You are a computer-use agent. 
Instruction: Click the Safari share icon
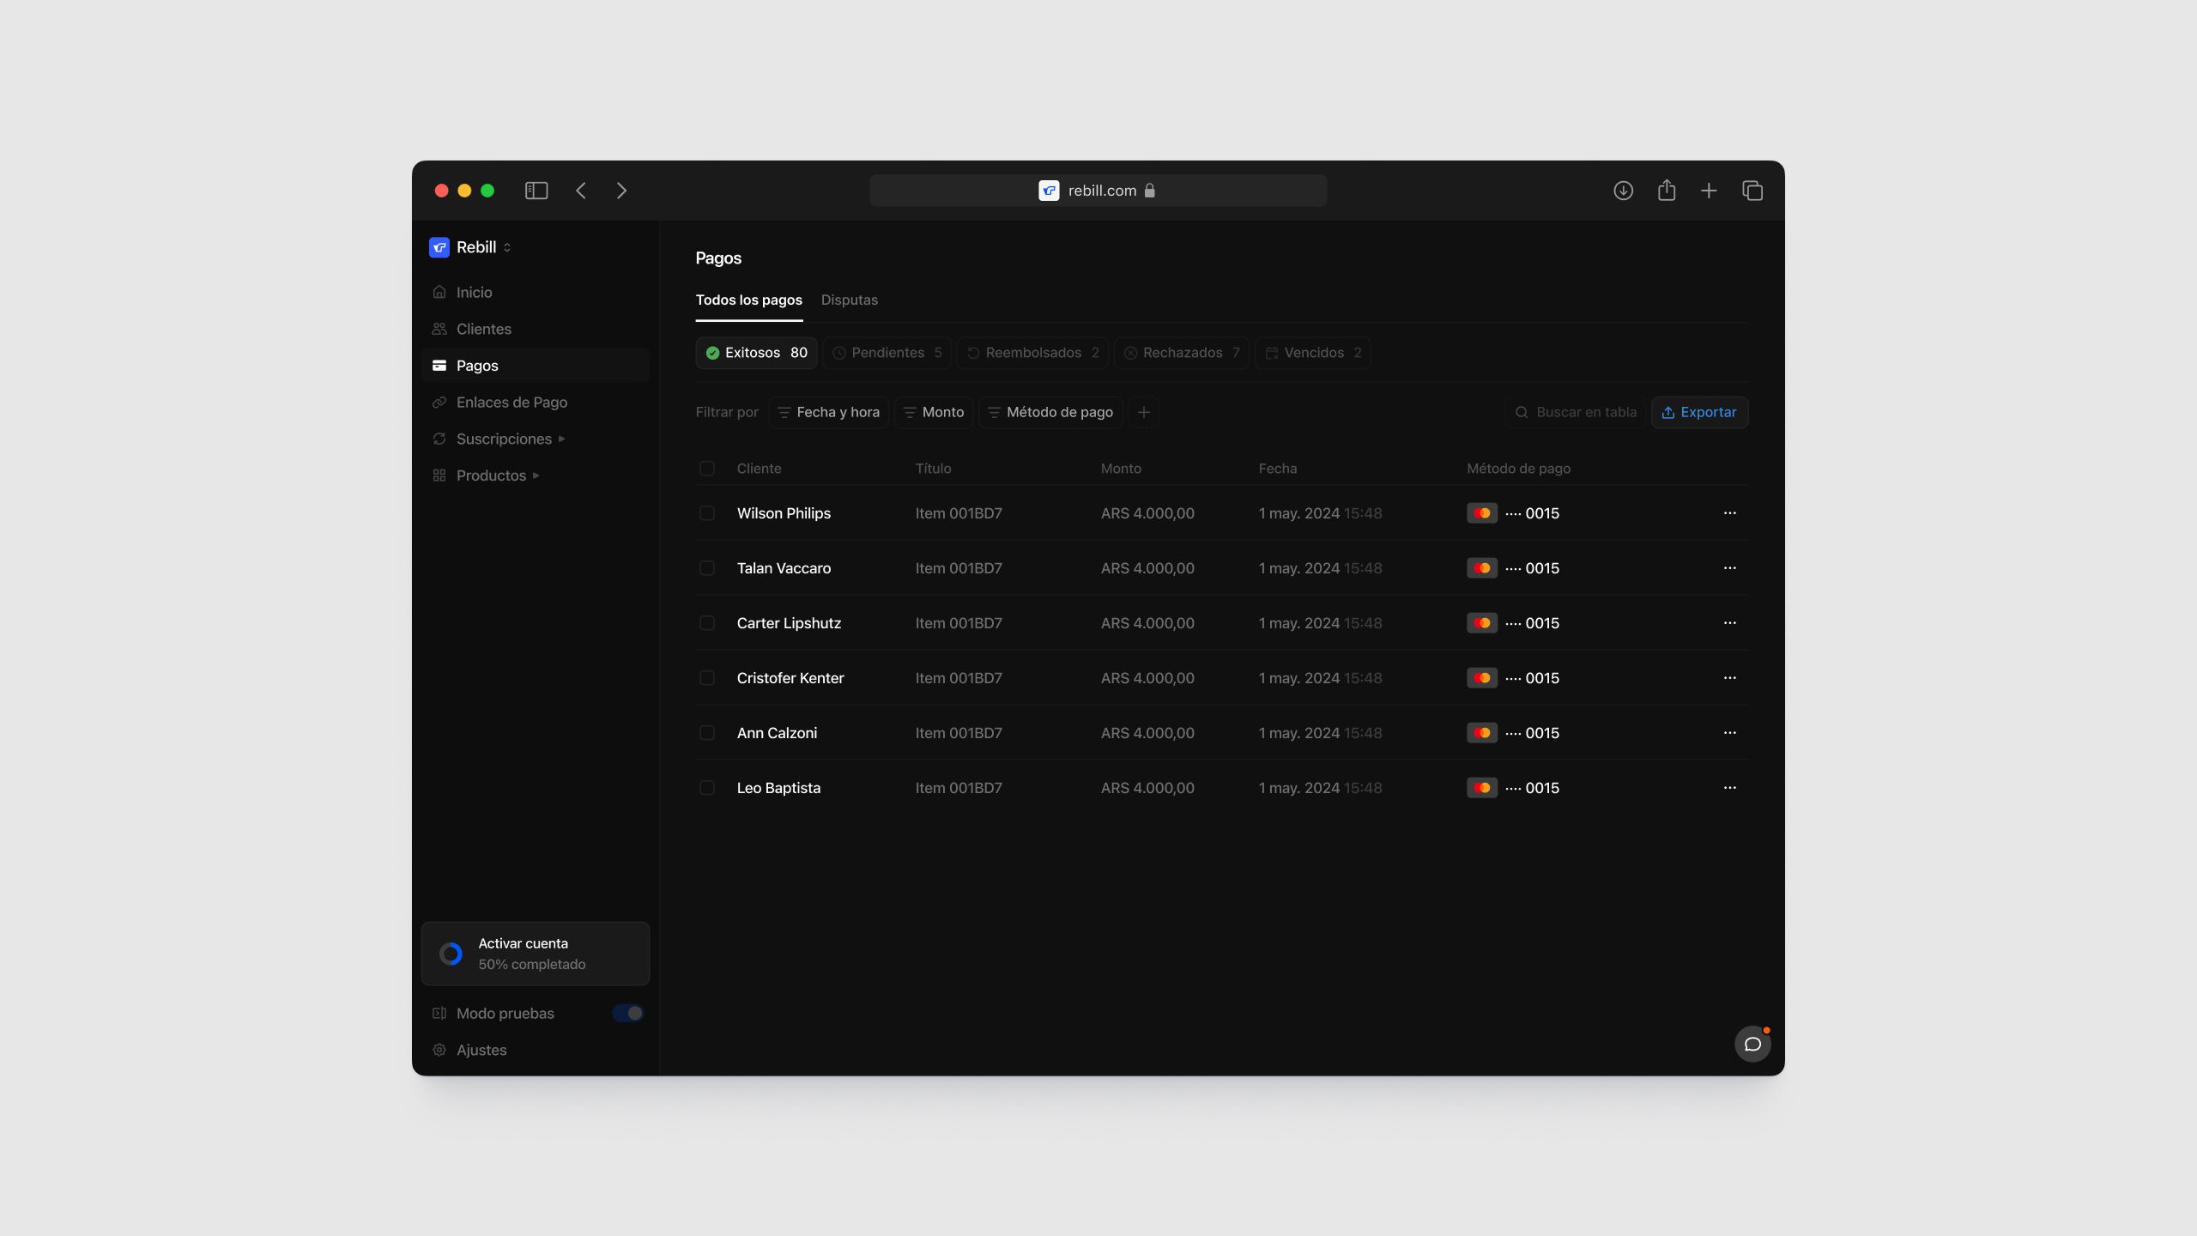pyautogui.click(x=1667, y=191)
